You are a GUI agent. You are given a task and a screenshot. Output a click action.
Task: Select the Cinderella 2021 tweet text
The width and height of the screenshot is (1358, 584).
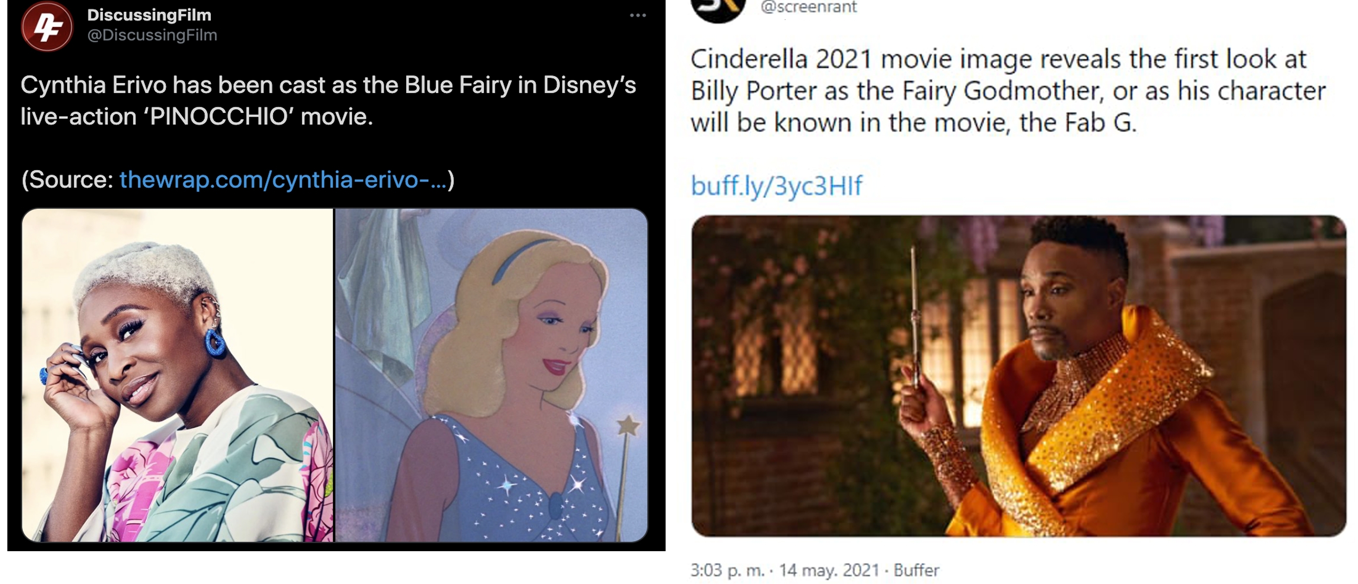pyautogui.click(x=1008, y=91)
